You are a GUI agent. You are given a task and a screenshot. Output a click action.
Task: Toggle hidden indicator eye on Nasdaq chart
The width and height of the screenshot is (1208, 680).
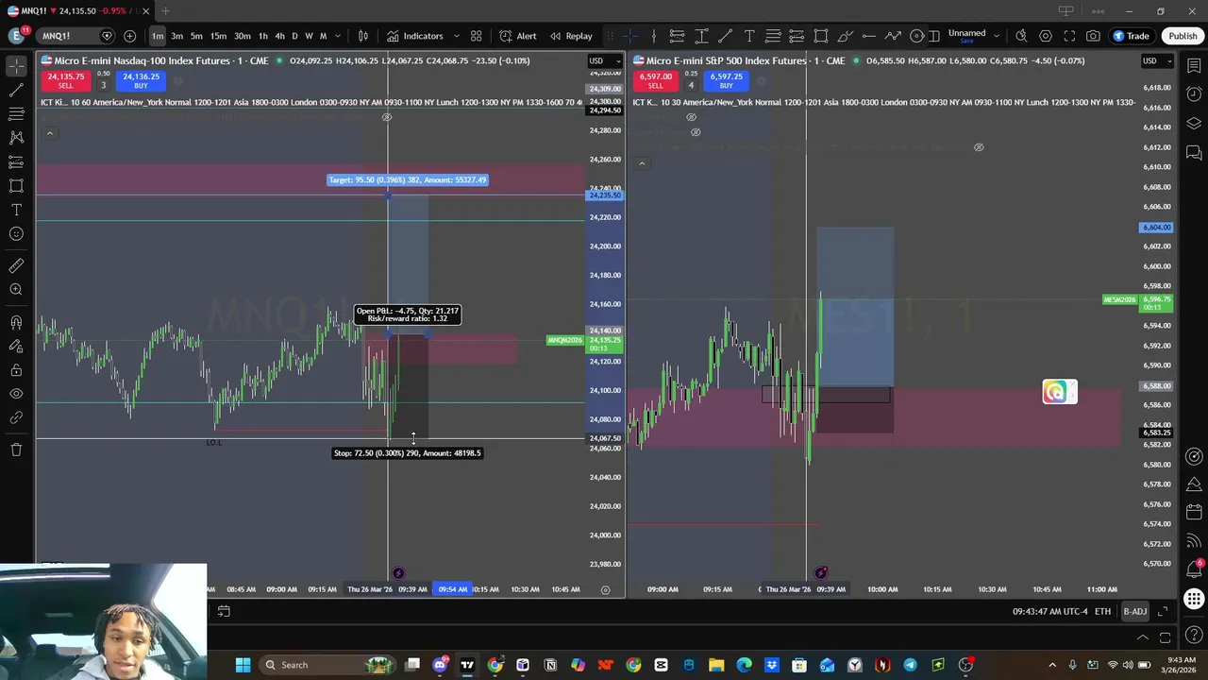(386, 117)
